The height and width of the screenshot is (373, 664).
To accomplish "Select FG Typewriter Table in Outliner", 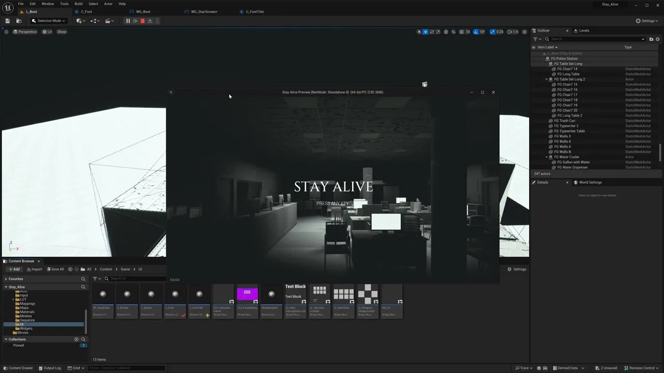I will tap(569, 131).
